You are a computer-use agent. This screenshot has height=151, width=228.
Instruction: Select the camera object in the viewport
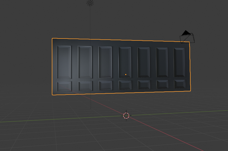[x=187, y=37]
